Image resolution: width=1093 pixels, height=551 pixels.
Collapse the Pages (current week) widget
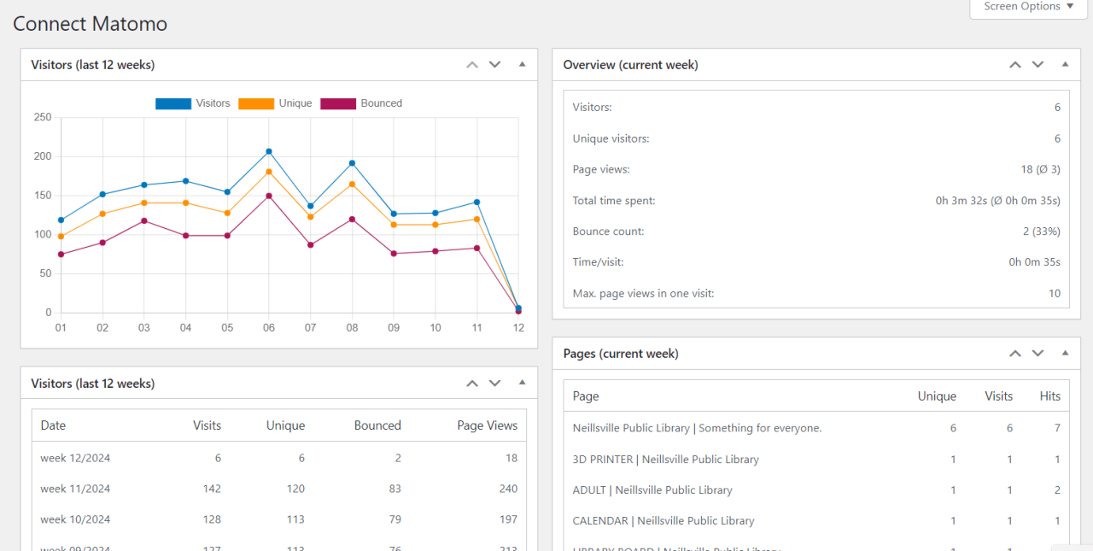tap(1064, 353)
